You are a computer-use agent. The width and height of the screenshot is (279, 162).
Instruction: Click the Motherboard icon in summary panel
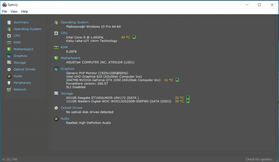pyautogui.click(x=56, y=58)
